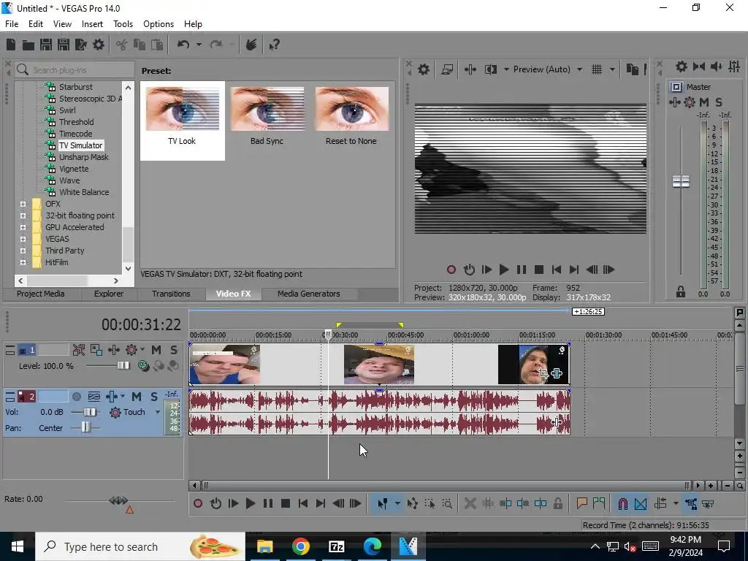Image resolution: width=748 pixels, height=561 pixels.
Task: Open the Invert Track Phase icon on track 2
Action: 94,397
